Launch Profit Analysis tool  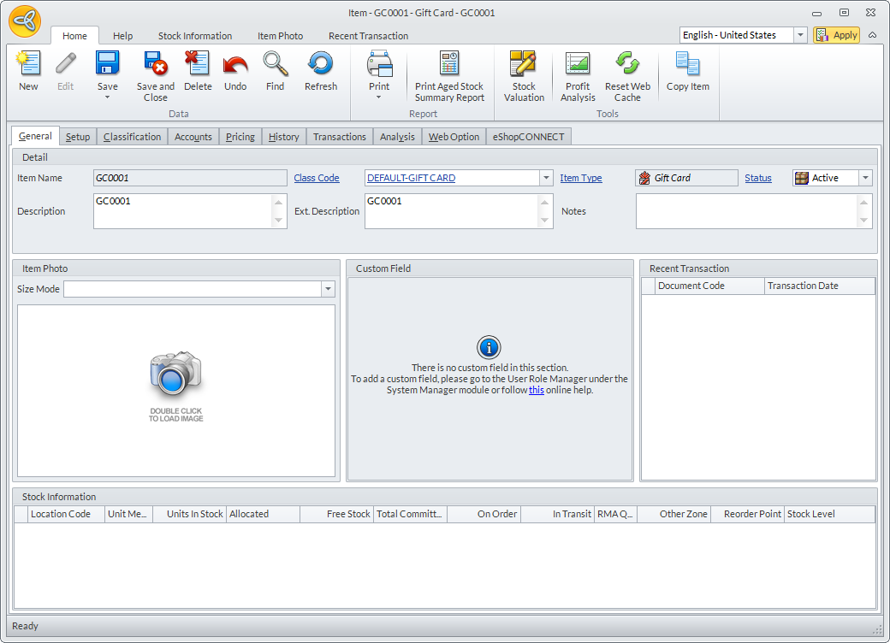[578, 65]
